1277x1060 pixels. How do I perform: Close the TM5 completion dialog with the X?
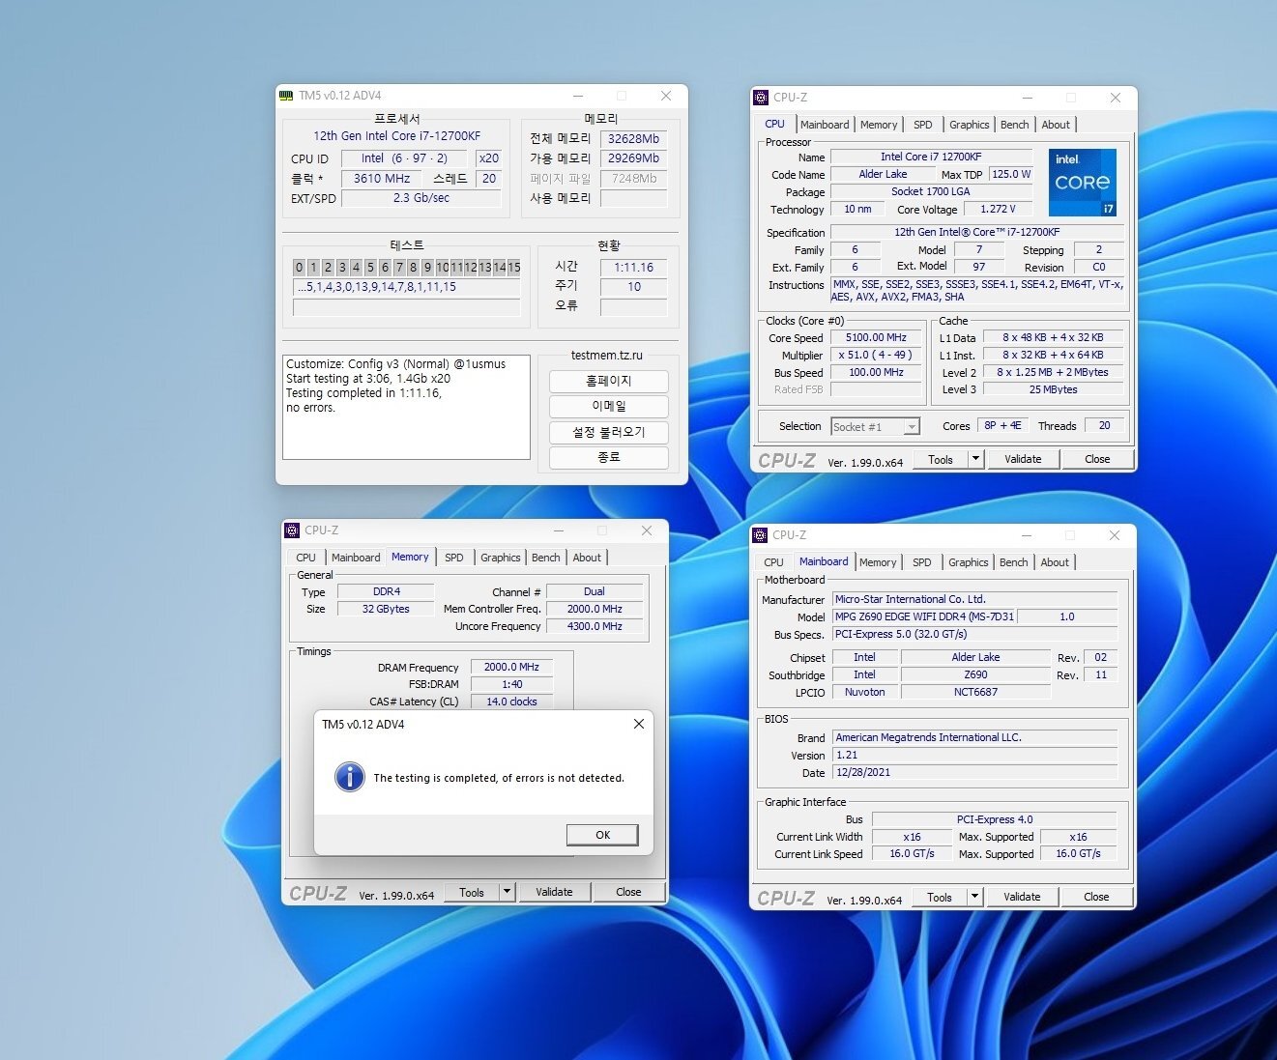click(x=638, y=724)
